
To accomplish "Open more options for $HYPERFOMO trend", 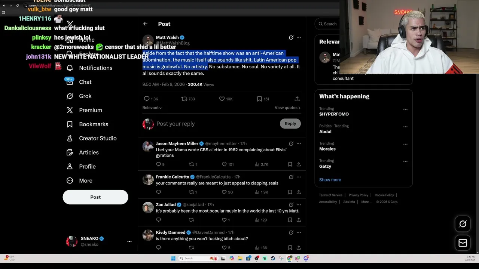I will click(405, 109).
